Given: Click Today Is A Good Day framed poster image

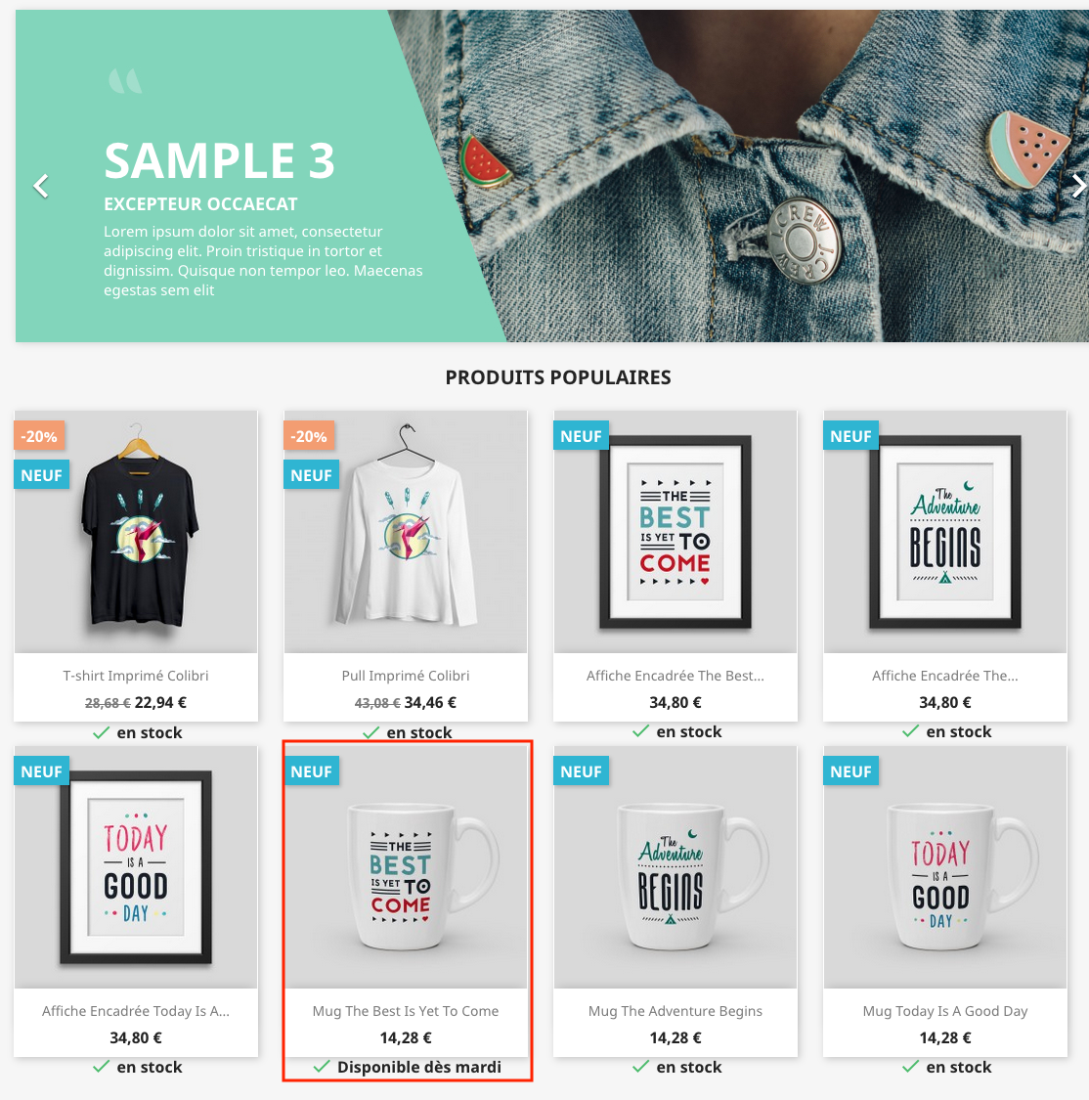Looking at the screenshot, I should click(136, 867).
